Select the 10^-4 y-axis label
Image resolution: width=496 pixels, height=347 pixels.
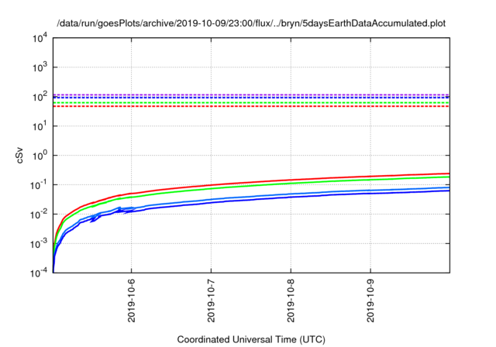pos(39,273)
